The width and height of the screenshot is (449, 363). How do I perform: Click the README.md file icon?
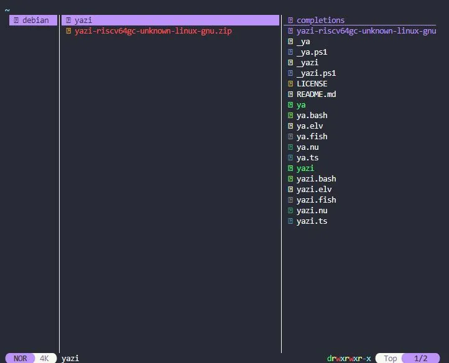[290, 94]
